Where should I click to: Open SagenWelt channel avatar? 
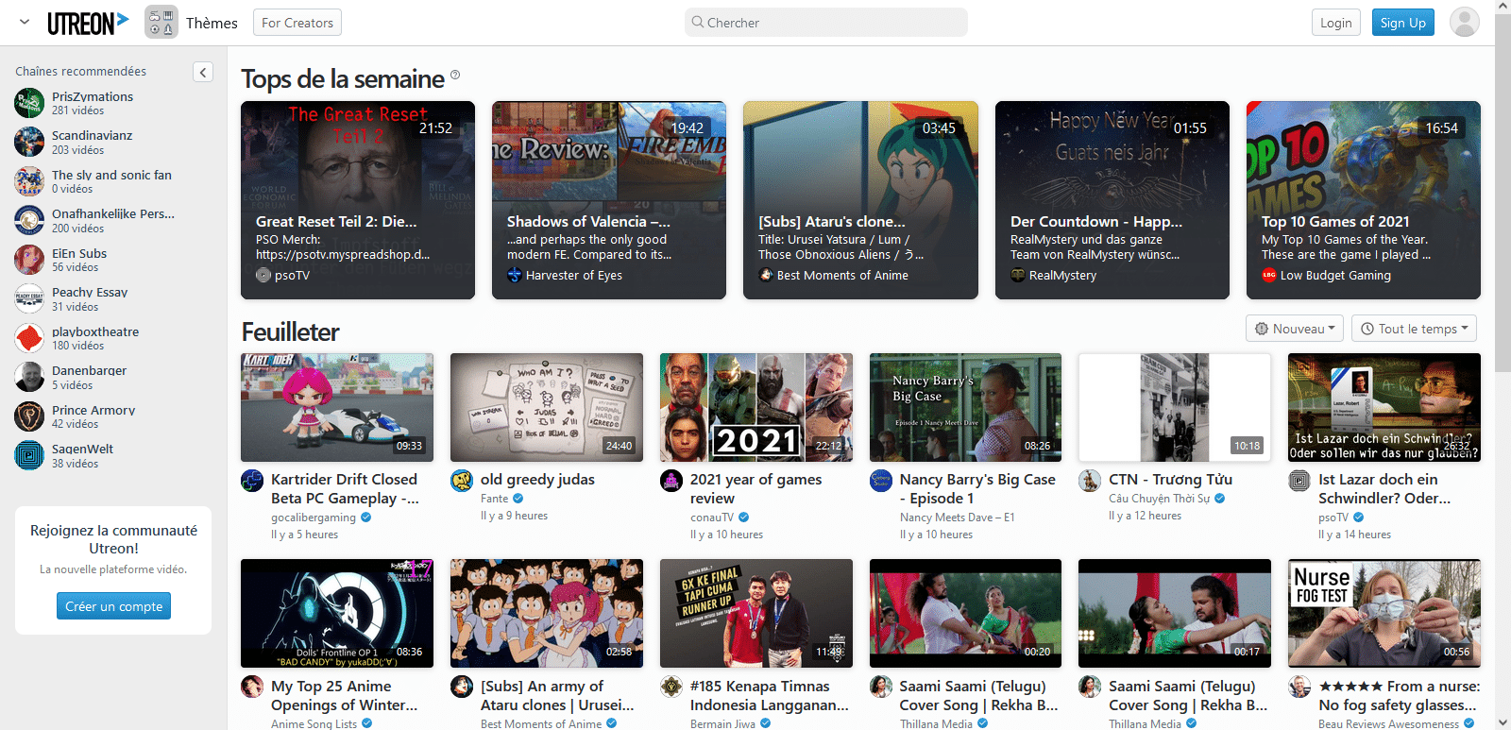[29, 455]
